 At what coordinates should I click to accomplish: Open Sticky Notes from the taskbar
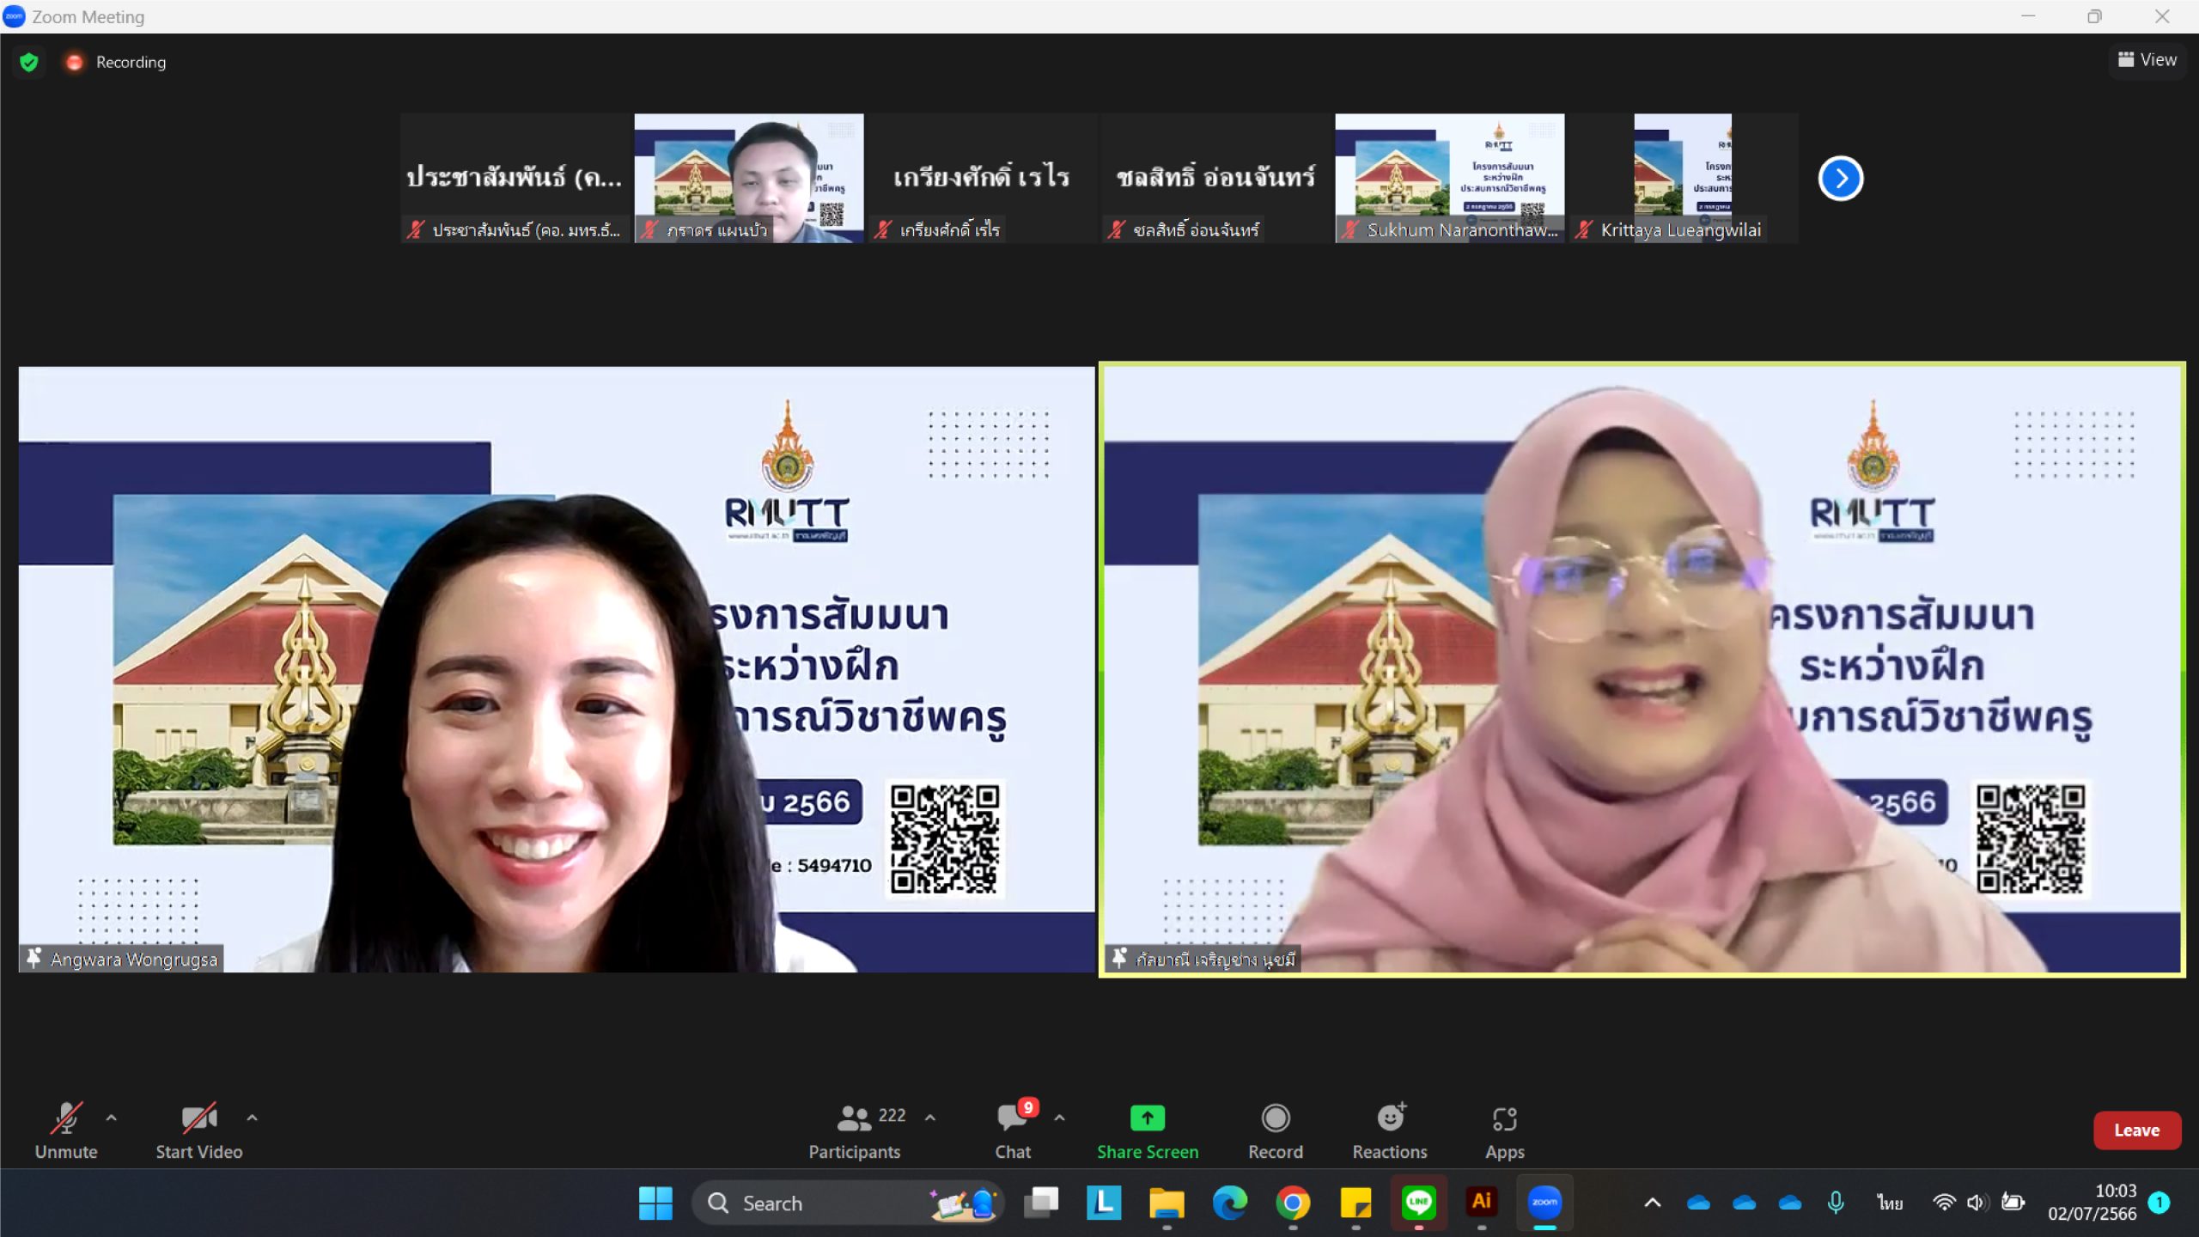1355,1203
